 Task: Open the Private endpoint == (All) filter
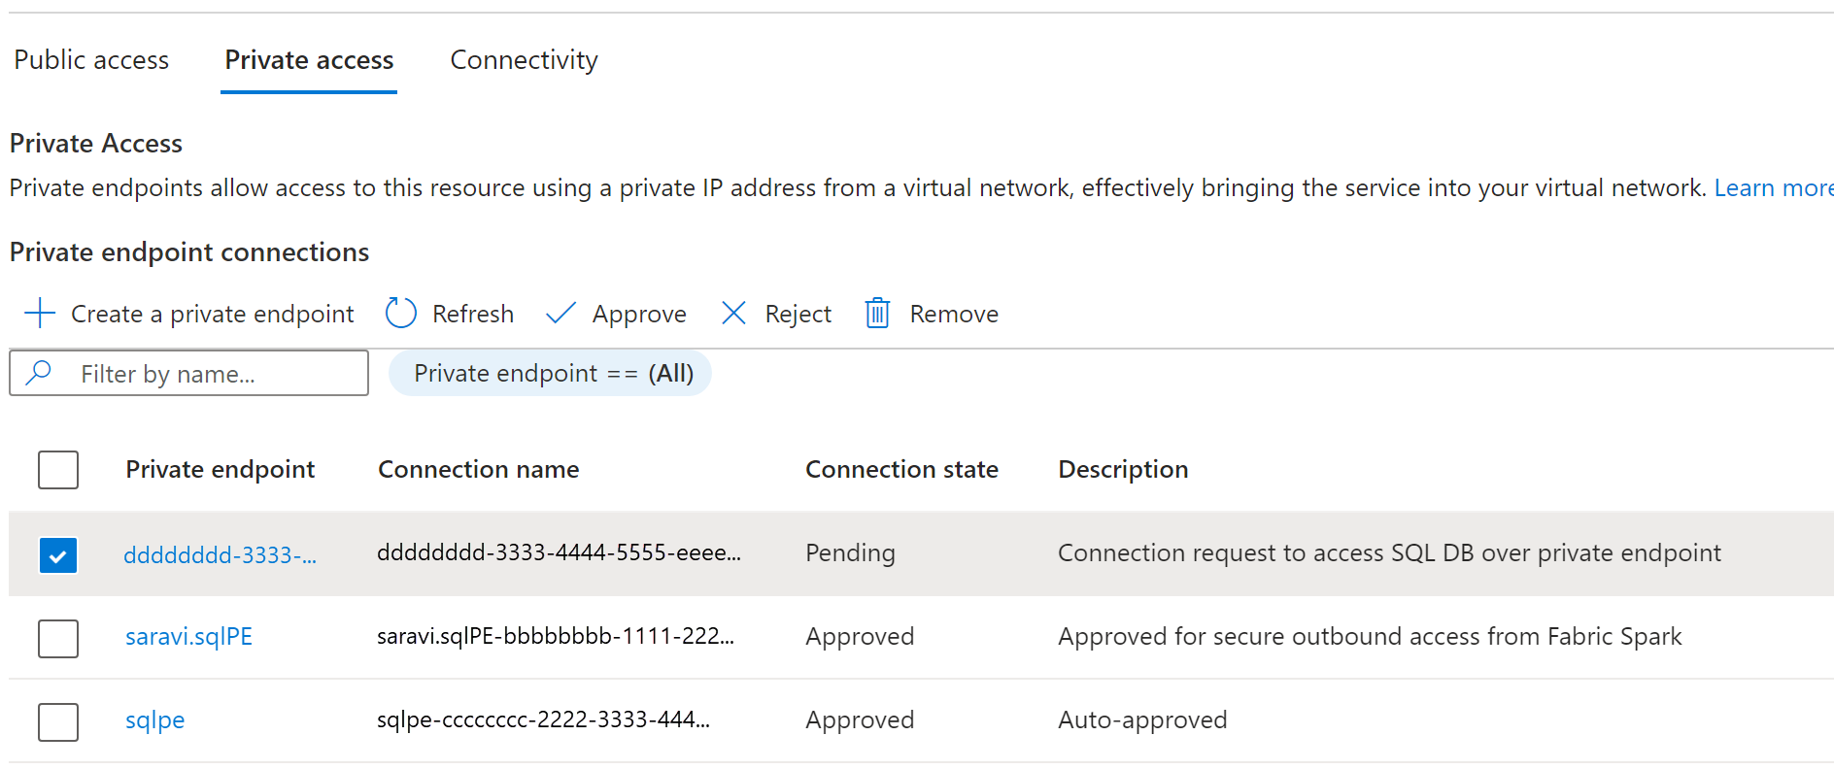tap(550, 374)
